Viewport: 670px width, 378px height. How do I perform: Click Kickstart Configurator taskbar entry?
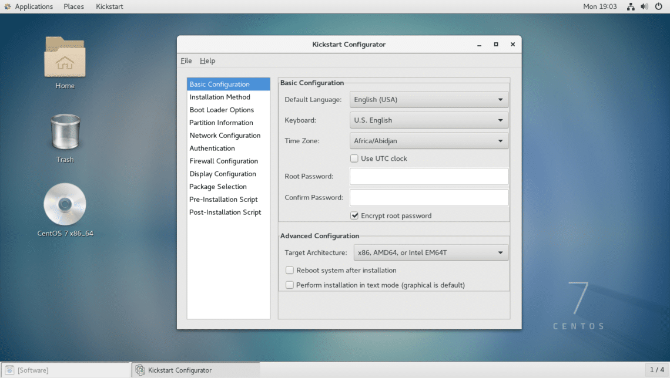(195, 370)
